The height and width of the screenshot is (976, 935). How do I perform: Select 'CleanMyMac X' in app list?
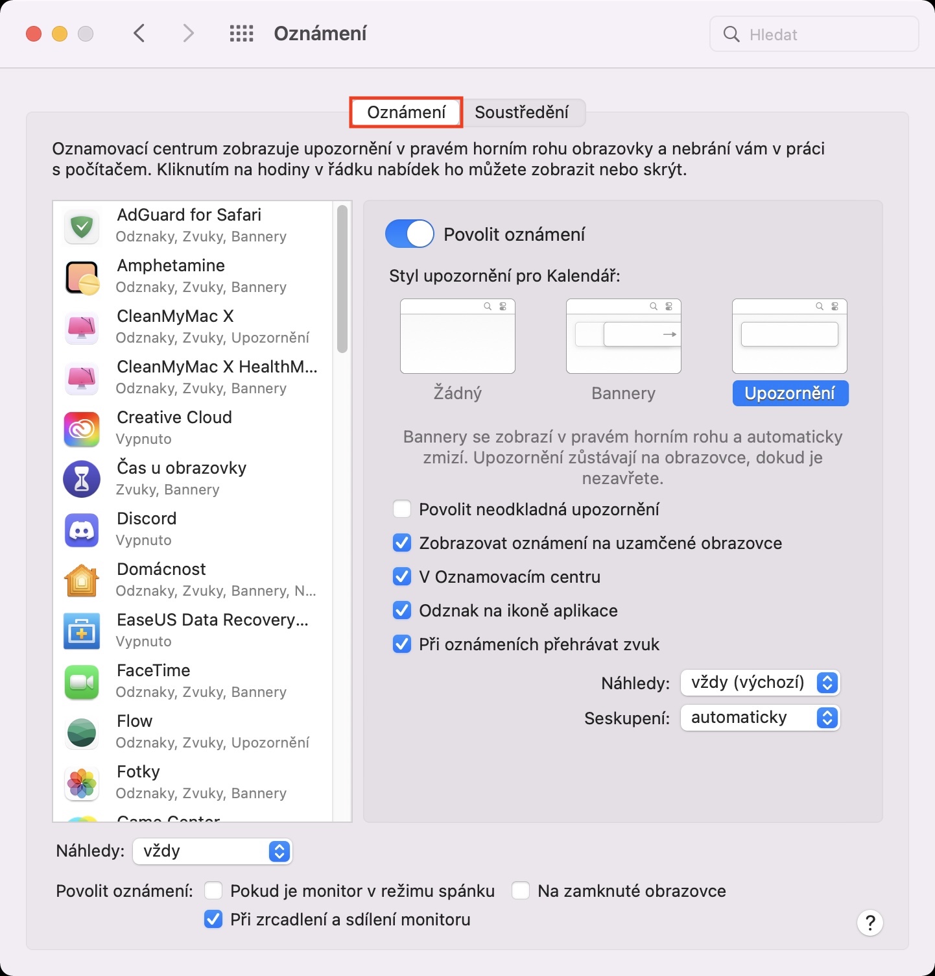(193, 327)
